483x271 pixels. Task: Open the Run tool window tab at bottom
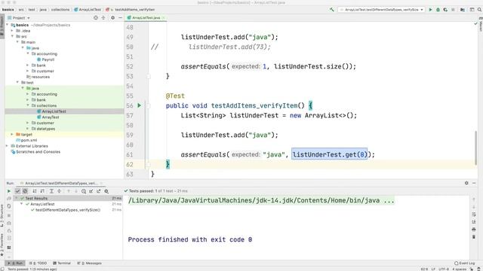15,263
